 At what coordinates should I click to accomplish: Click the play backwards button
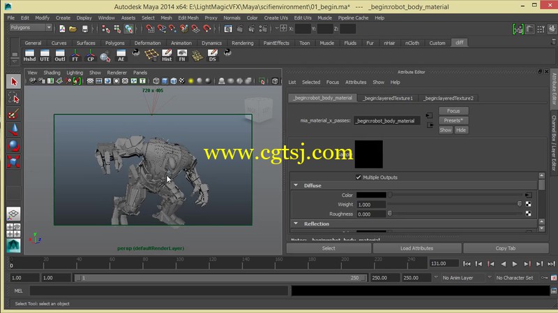[x=503, y=264]
